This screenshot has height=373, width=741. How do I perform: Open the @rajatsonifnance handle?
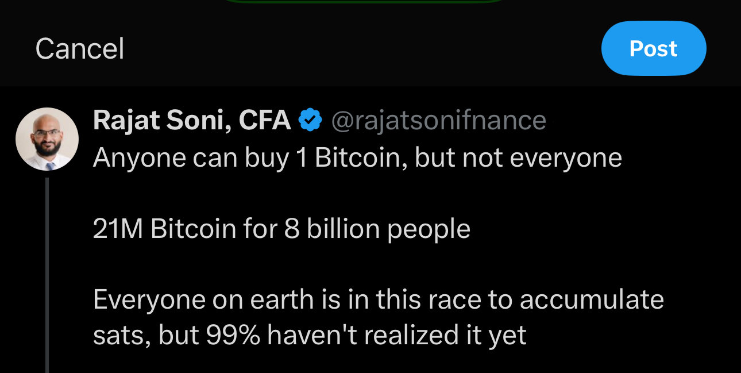(438, 121)
